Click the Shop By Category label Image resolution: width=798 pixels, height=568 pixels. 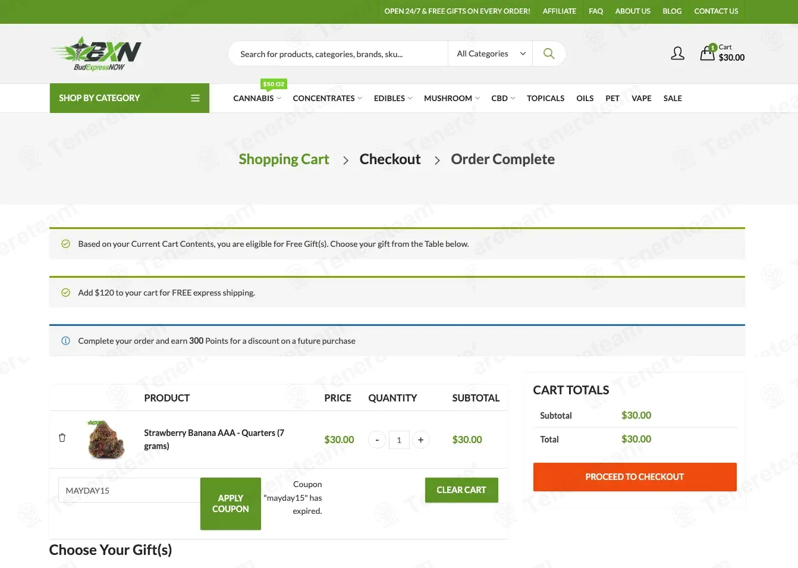[x=99, y=98]
